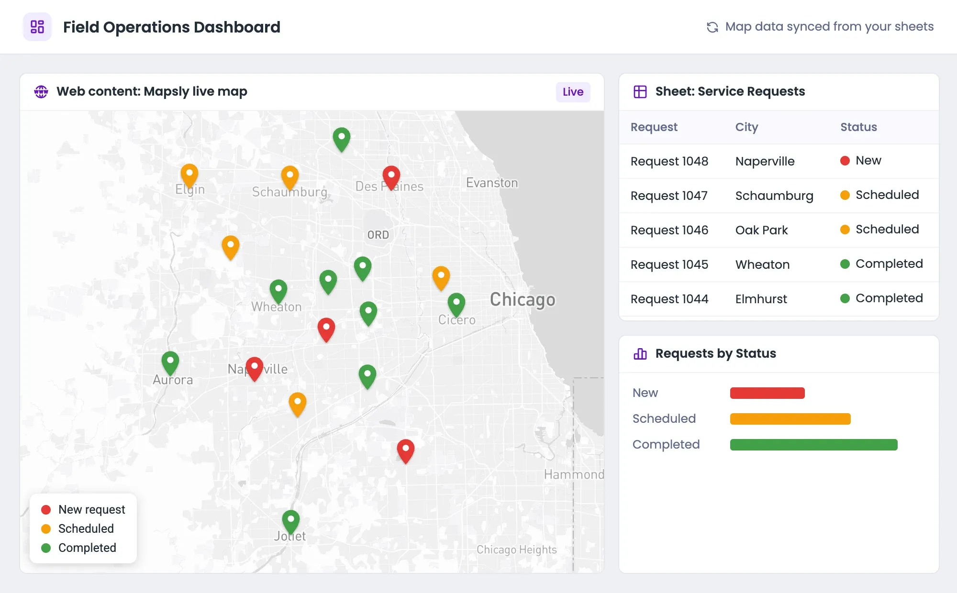
Task: Click New request legend entry
Action: pyautogui.click(x=83, y=510)
